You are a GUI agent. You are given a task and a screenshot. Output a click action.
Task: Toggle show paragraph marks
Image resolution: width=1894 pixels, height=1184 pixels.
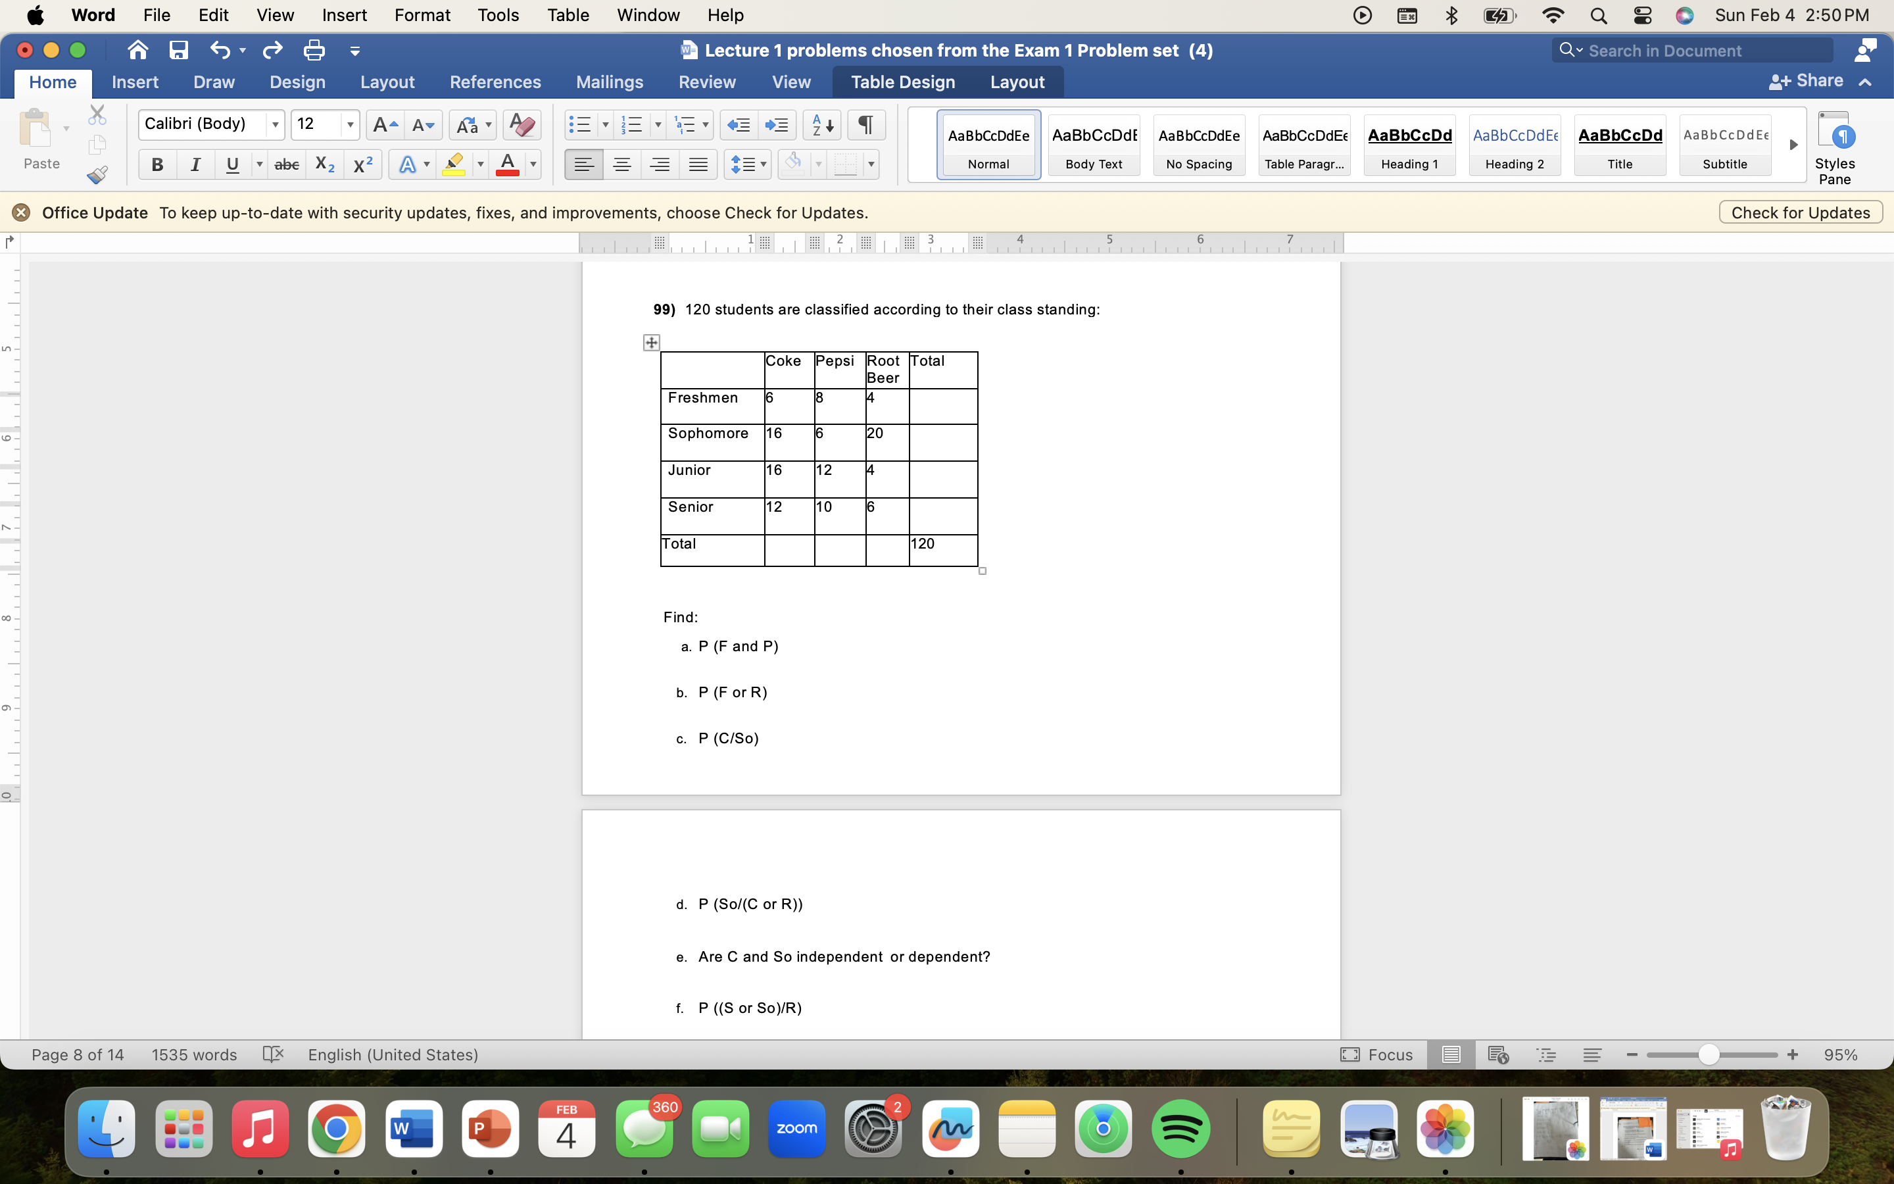(x=865, y=124)
